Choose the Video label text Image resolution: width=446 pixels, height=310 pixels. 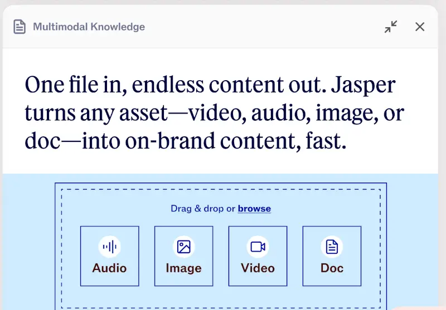pyautogui.click(x=258, y=268)
